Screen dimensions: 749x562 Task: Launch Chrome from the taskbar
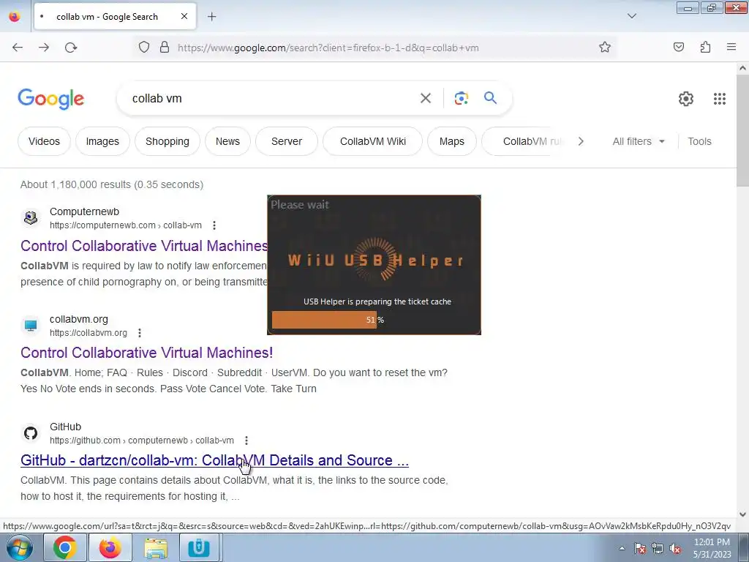click(x=65, y=547)
